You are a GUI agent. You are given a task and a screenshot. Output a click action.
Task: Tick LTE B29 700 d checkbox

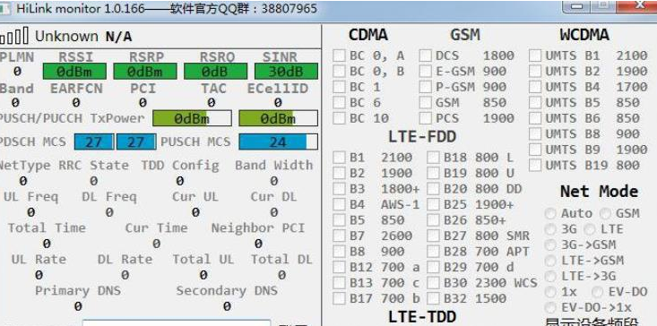[433, 267]
